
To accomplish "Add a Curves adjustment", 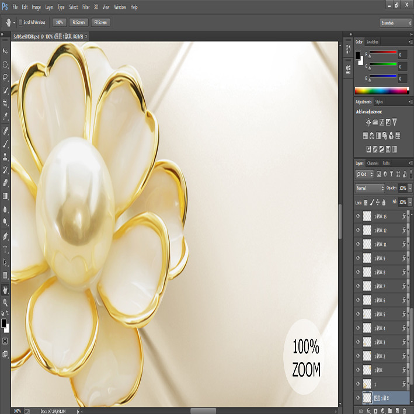I will click(x=381, y=122).
